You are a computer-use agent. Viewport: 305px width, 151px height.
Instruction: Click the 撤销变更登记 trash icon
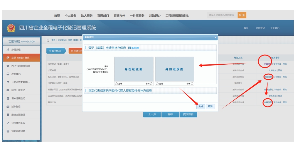(x=8, y=115)
